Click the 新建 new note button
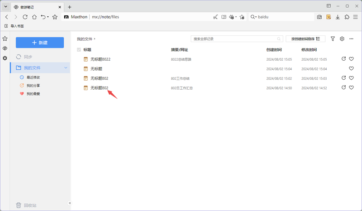Viewport: 362px width, 211px height. (x=40, y=43)
